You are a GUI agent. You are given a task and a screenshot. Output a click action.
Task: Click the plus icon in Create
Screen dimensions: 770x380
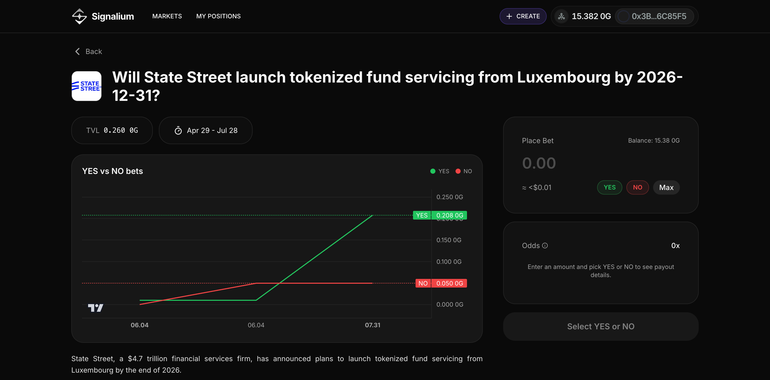pyautogui.click(x=509, y=17)
